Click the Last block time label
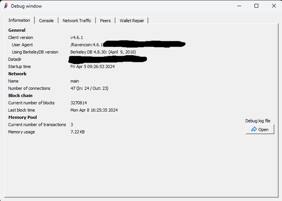The image size is (282, 201). point(21,110)
